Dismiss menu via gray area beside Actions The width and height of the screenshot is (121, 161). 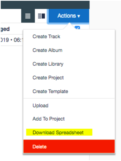tap(105, 16)
